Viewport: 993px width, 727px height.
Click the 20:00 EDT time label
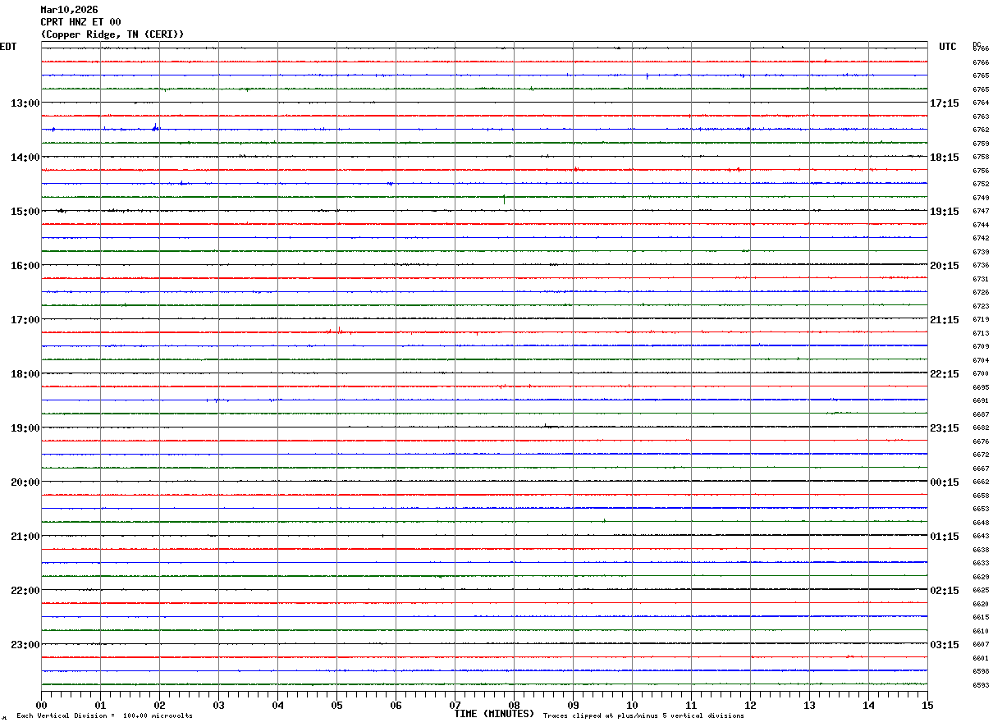coord(25,482)
